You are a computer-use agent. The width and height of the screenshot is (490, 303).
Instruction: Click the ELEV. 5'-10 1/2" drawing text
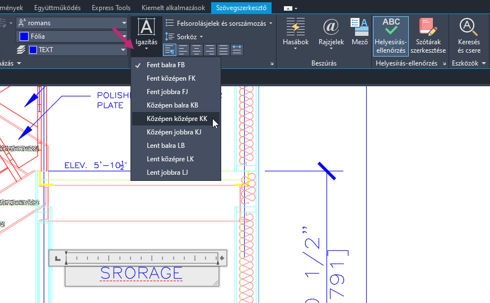tap(95, 165)
